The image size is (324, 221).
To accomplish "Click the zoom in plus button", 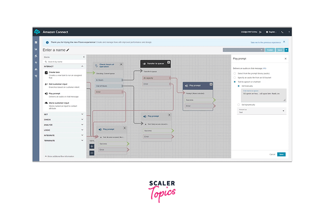I will pyautogui.click(x=92, y=146).
